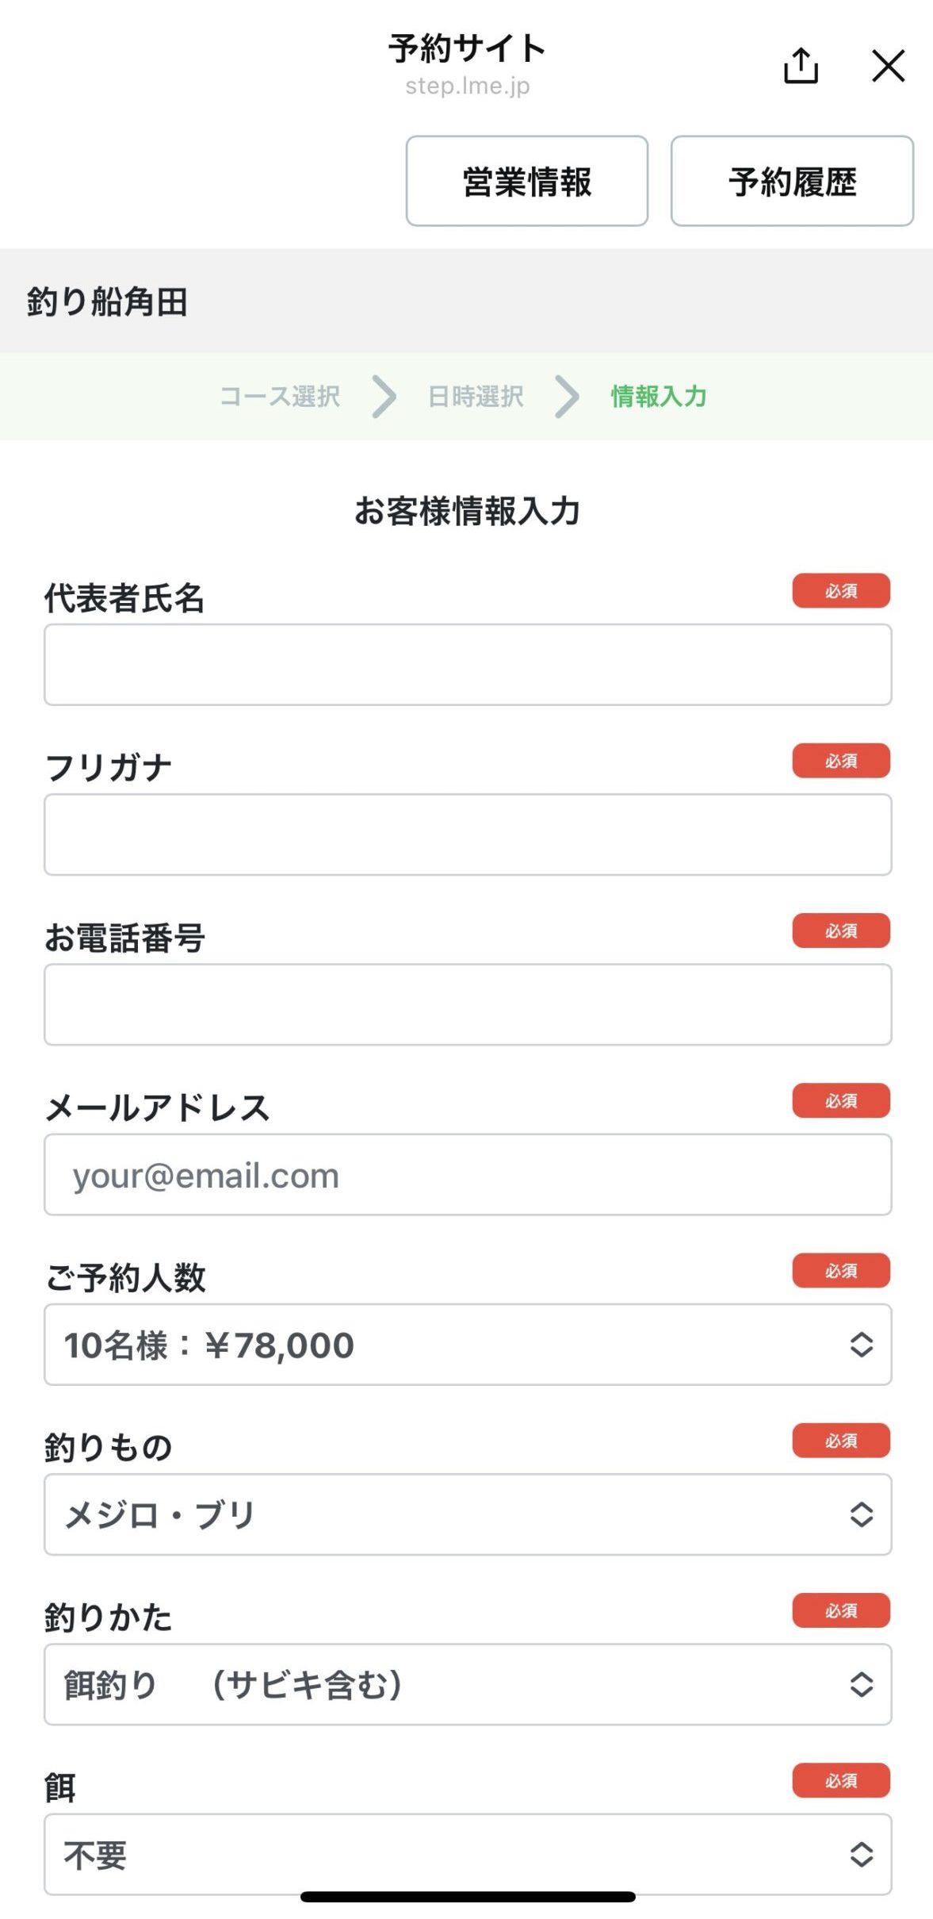Tap the share icon in header
The width and height of the screenshot is (933, 1919).
click(801, 65)
